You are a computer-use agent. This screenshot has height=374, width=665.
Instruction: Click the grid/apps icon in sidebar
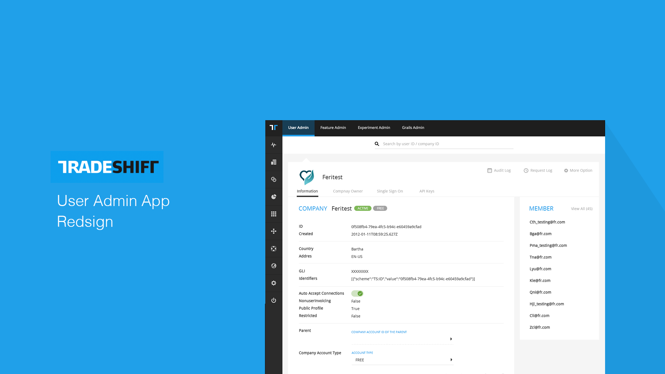tap(274, 214)
